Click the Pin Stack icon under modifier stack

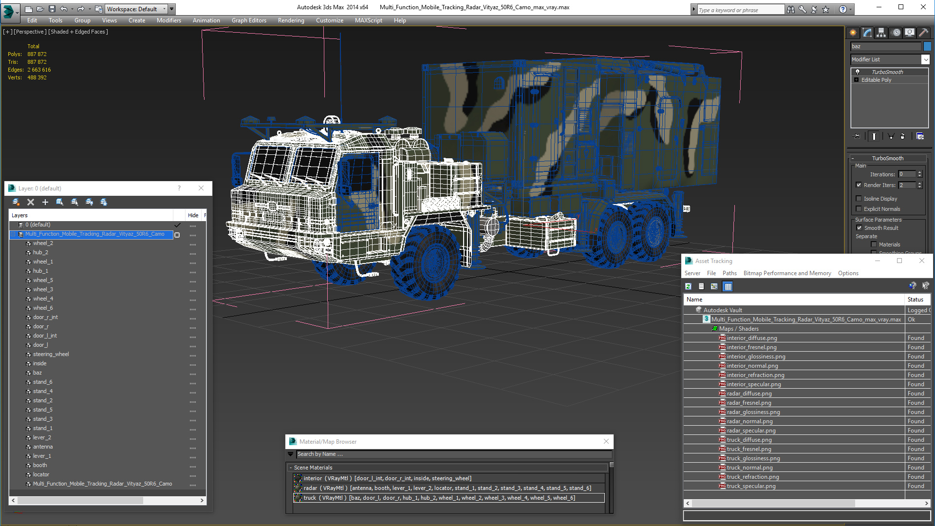coord(858,136)
